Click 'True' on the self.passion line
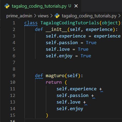The height and width of the screenshot is (122, 122). [x=91, y=43]
